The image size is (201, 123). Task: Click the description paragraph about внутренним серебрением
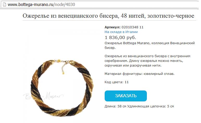pyautogui.click(x=147, y=61)
